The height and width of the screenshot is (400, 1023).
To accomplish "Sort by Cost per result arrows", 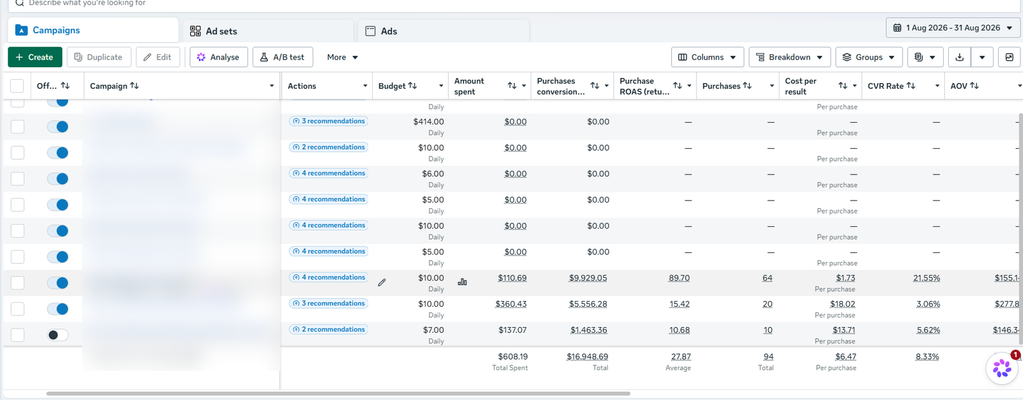I will [843, 86].
